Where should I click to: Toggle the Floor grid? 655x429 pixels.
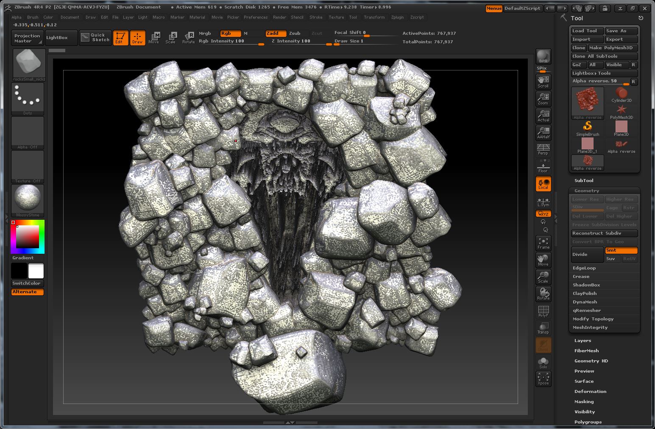543,166
